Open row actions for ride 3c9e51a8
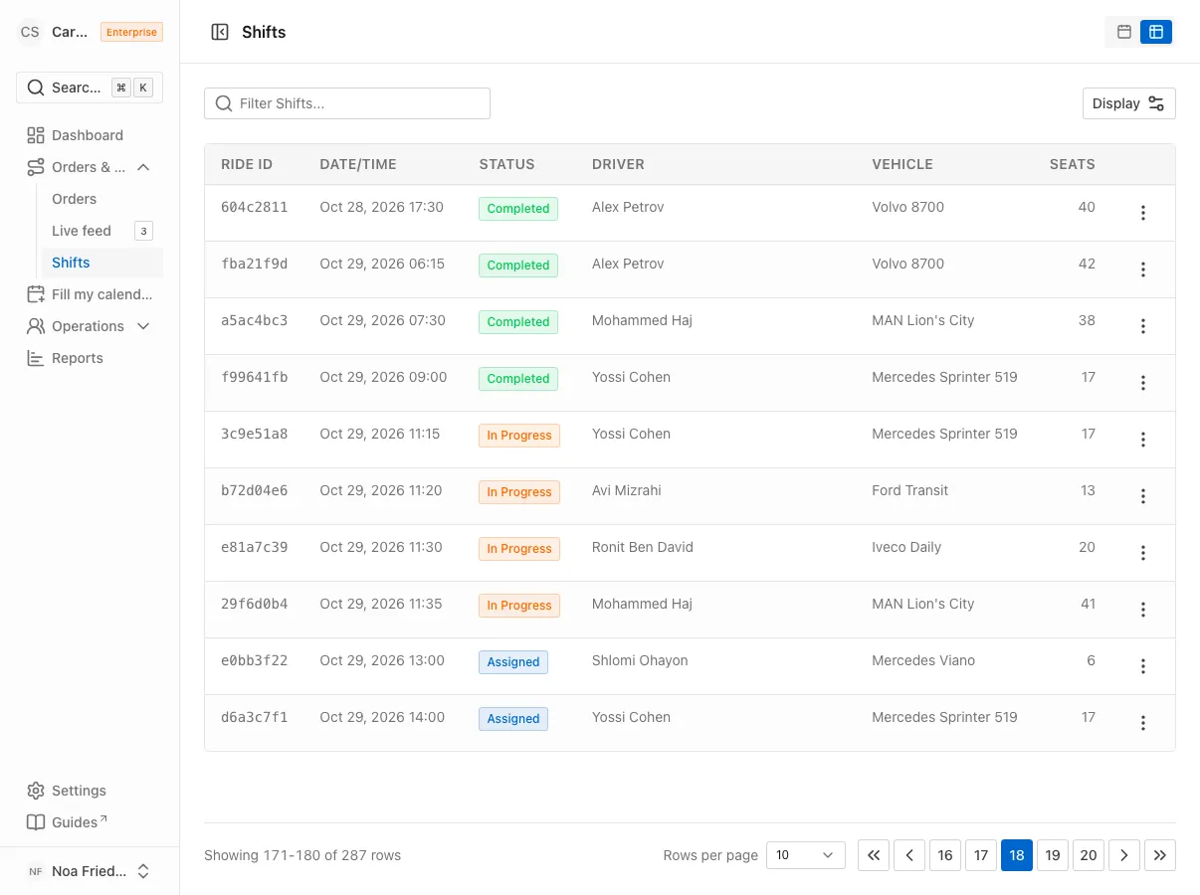 coord(1143,440)
